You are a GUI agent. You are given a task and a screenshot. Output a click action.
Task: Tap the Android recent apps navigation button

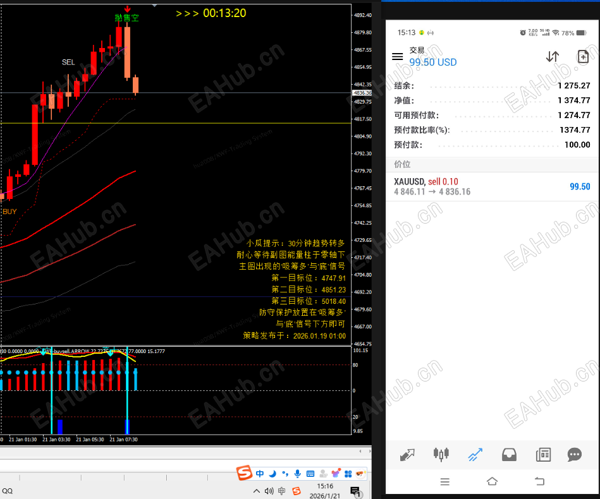point(444,482)
